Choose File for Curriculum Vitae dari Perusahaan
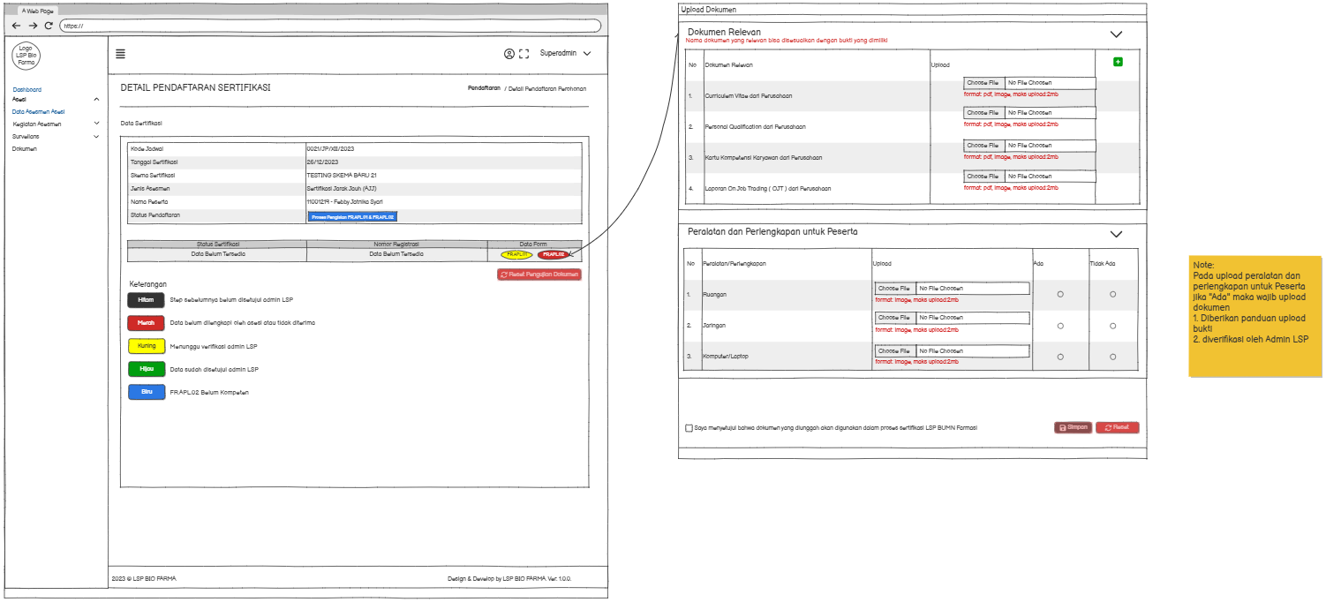1326x602 pixels. (983, 83)
